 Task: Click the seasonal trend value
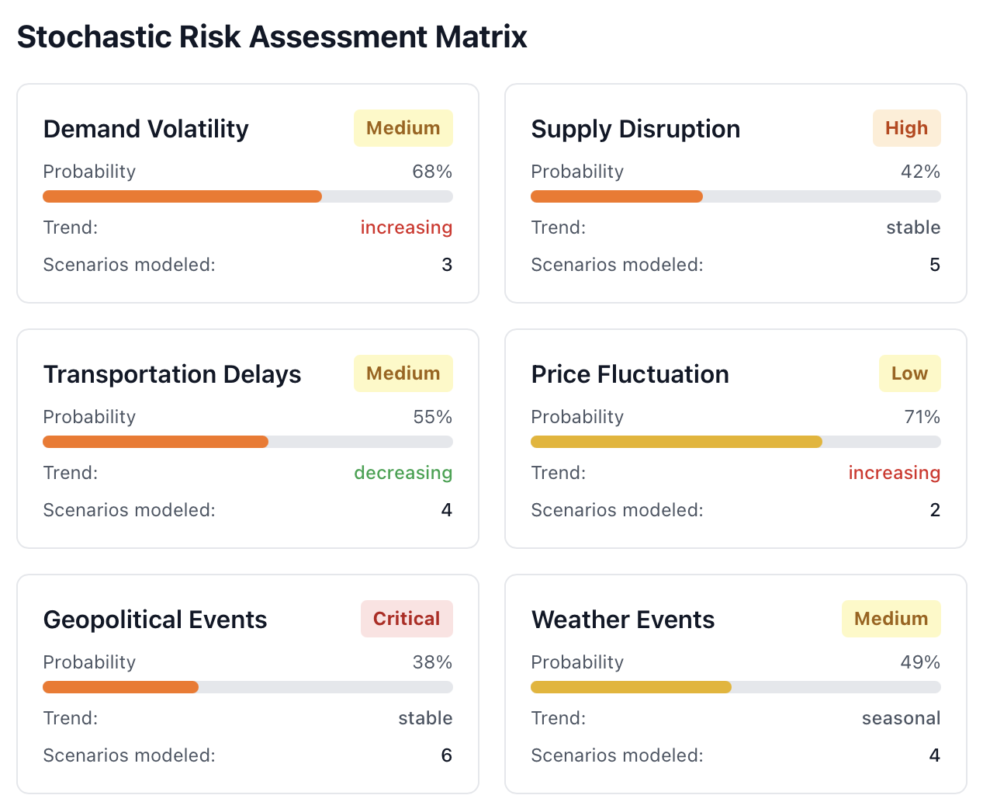[x=901, y=718]
